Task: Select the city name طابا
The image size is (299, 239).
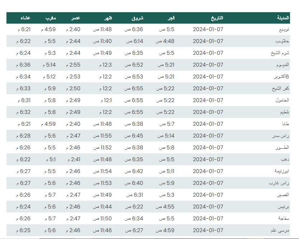Action: coord(285,124)
